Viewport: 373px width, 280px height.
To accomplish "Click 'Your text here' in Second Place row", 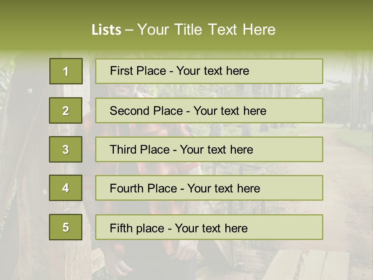I will (x=230, y=111).
